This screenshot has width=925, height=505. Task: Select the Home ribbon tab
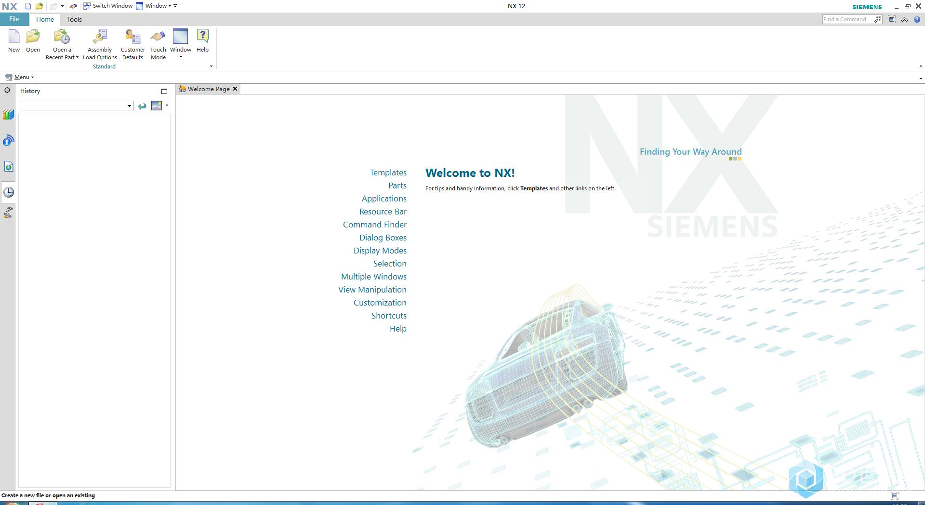[x=45, y=19]
